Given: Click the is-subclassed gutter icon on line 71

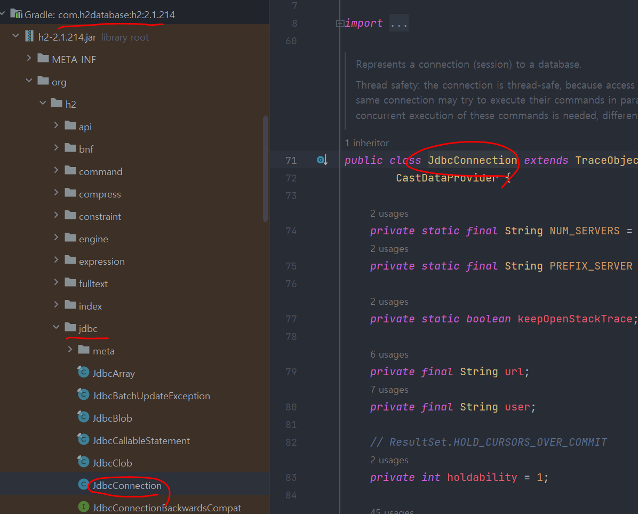Looking at the screenshot, I should click(322, 160).
